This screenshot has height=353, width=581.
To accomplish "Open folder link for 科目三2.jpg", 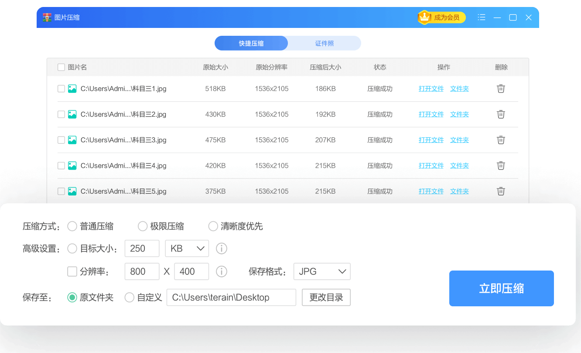I will (x=460, y=114).
